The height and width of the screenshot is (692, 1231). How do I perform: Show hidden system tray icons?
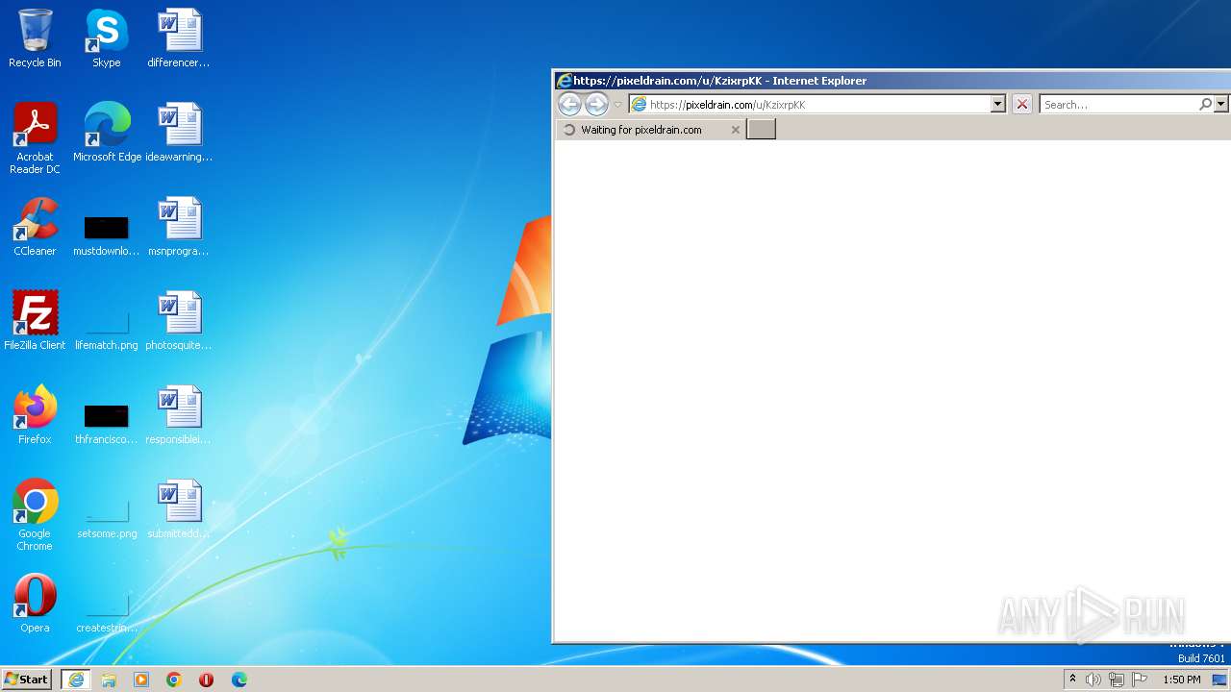tap(1073, 680)
